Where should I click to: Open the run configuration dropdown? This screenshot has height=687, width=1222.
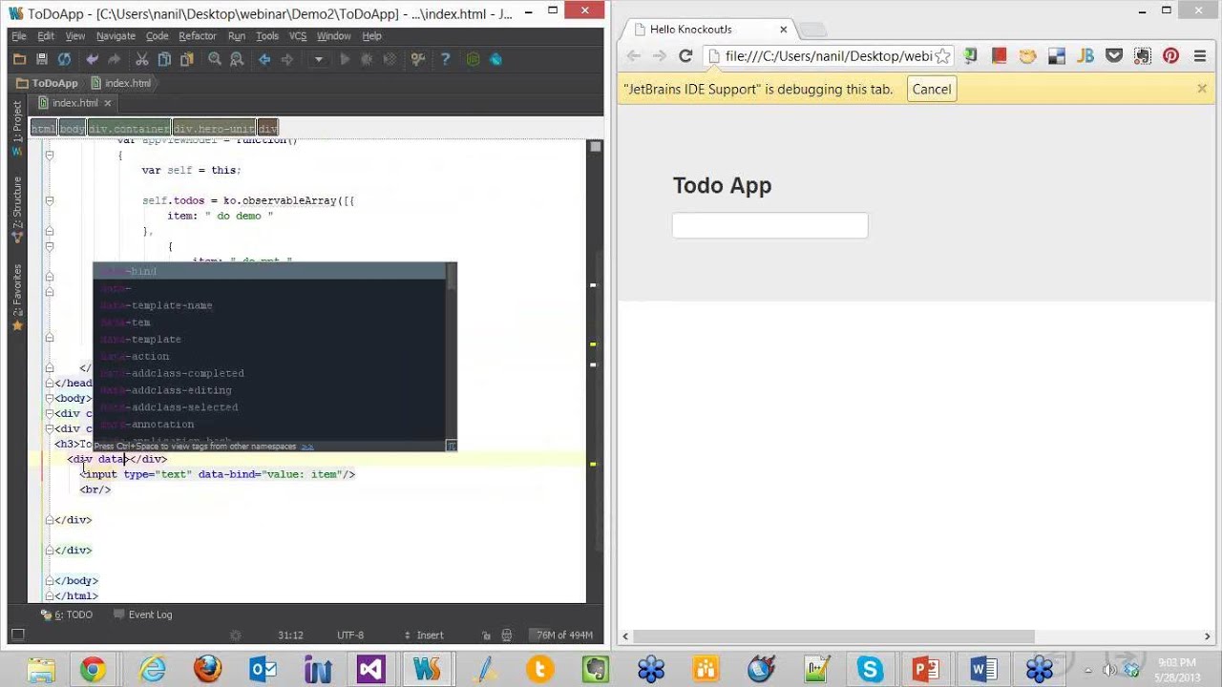pos(319,59)
